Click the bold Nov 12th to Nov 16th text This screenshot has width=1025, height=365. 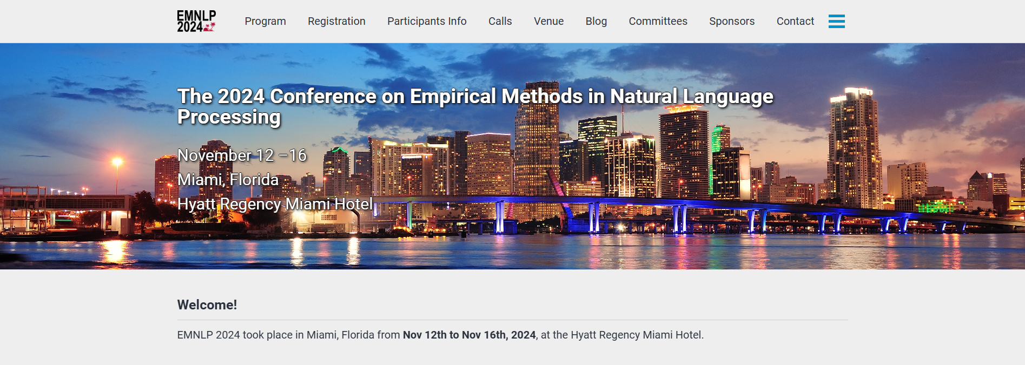tap(469, 335)
